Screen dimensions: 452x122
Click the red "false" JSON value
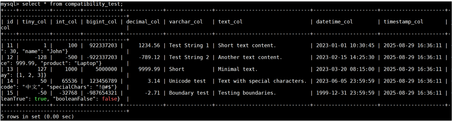click(x=109, y=99)
